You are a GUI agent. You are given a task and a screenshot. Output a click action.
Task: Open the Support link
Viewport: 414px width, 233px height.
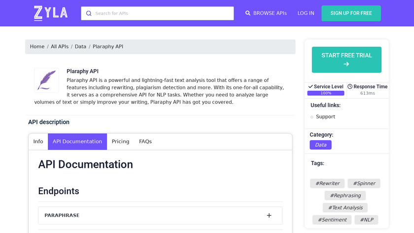[x=325, y=117]
